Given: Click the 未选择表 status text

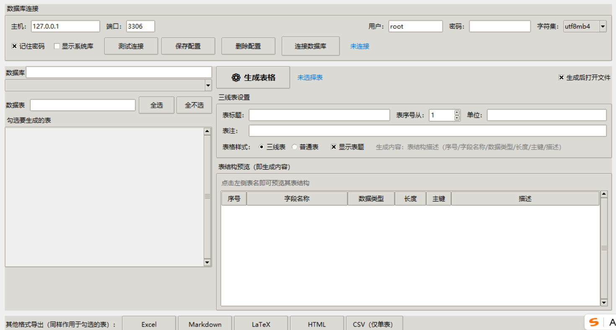Looking at the screenshot, I should (x=310, y=78).
